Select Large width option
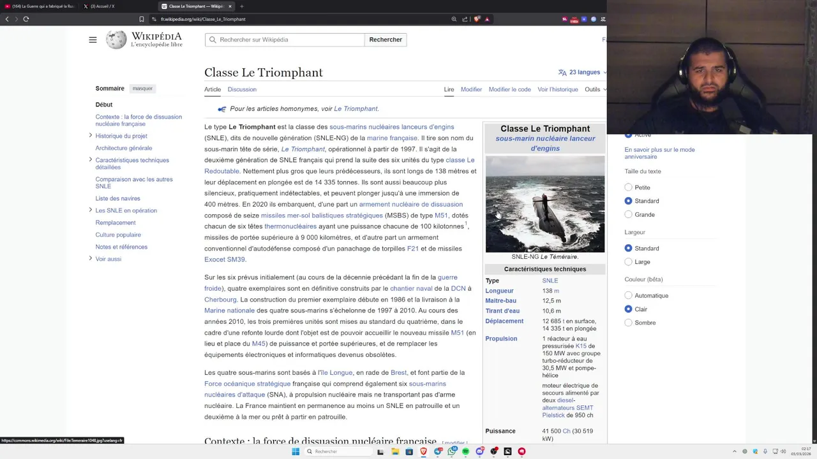 point(628,261)
